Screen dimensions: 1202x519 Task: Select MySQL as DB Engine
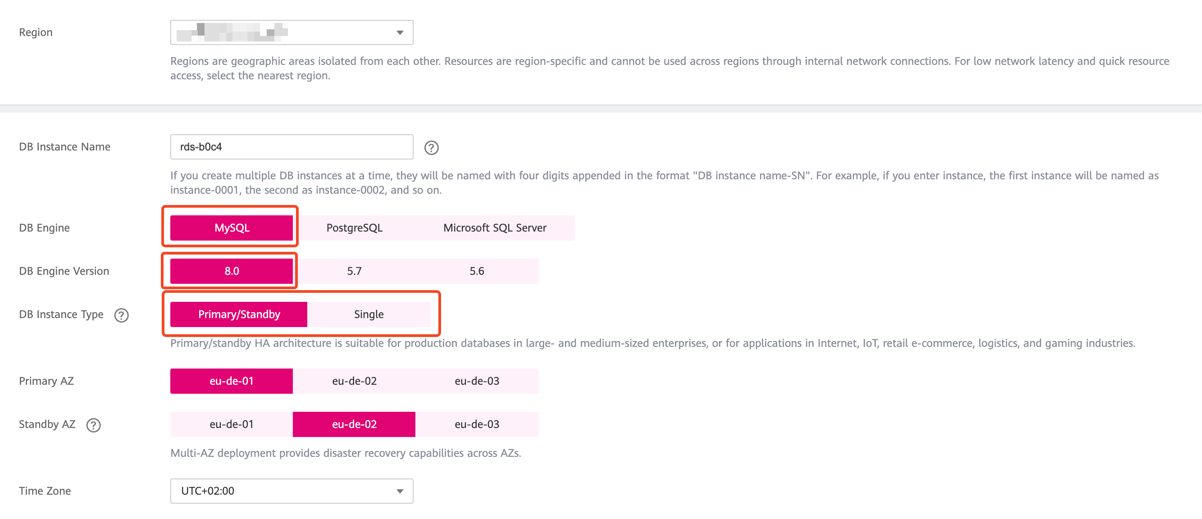pos(232,228)
